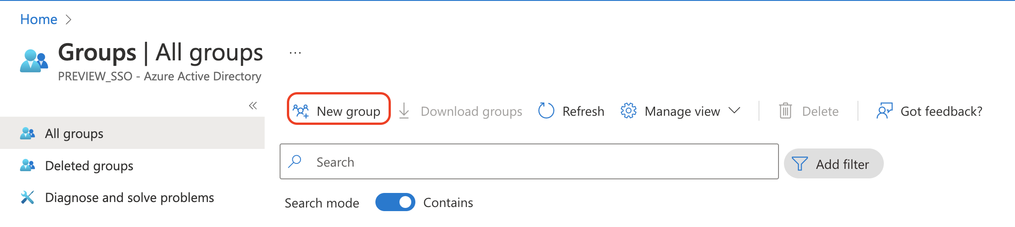Expand the Manage view dropdown chevron
The height and width of the screenshot is (227, 1015).
click(734, 110)
